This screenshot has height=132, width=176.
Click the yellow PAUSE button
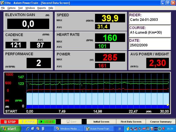pyautogui.click(x=28, y=121)
